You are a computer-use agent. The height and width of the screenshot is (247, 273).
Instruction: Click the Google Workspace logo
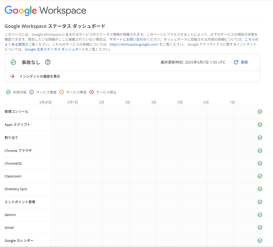click(45, 11)
